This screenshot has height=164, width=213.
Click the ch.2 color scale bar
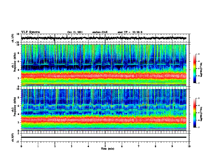pos(194,113)
